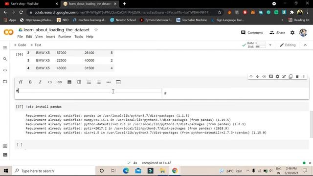The image size is (313, 176).
Task: Add numbered list in text cell
Action: [x=89, y=82]
